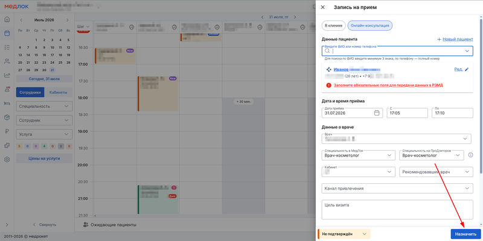This screenshot has height=241, width=483.
Task: Open the laboratory flask sidebar icon
Action: click(x=7, y=89)
